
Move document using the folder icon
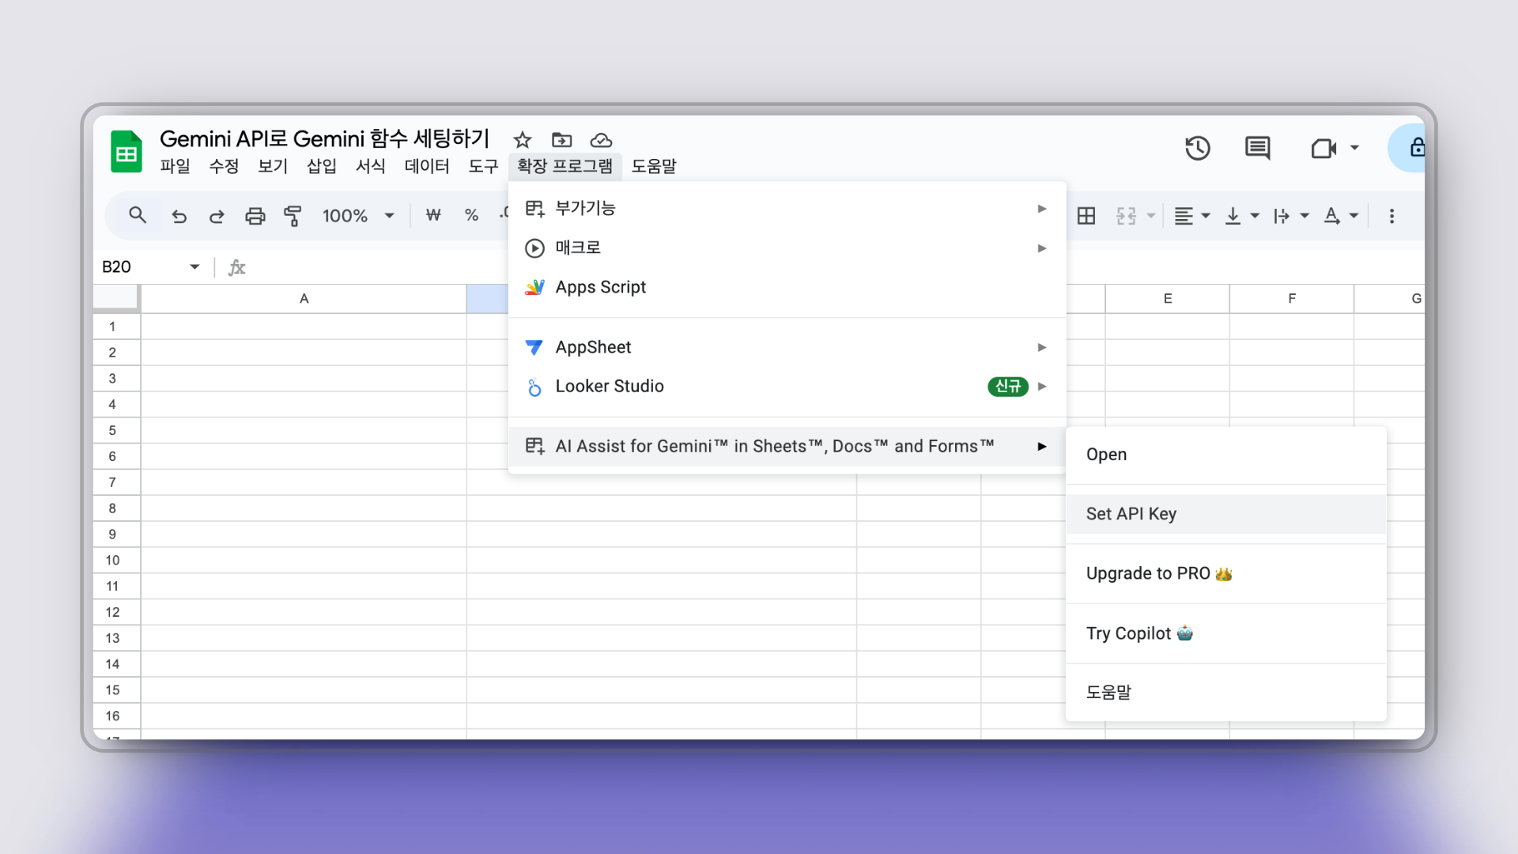[x=561, y=140]
